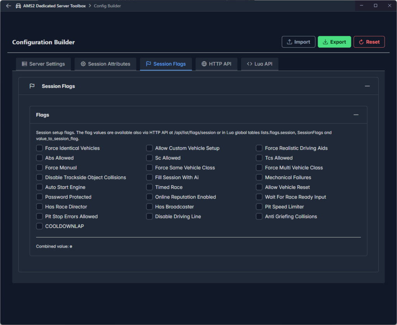
Task: Reset the configuration with Reset button
Action: coord(369,42)
